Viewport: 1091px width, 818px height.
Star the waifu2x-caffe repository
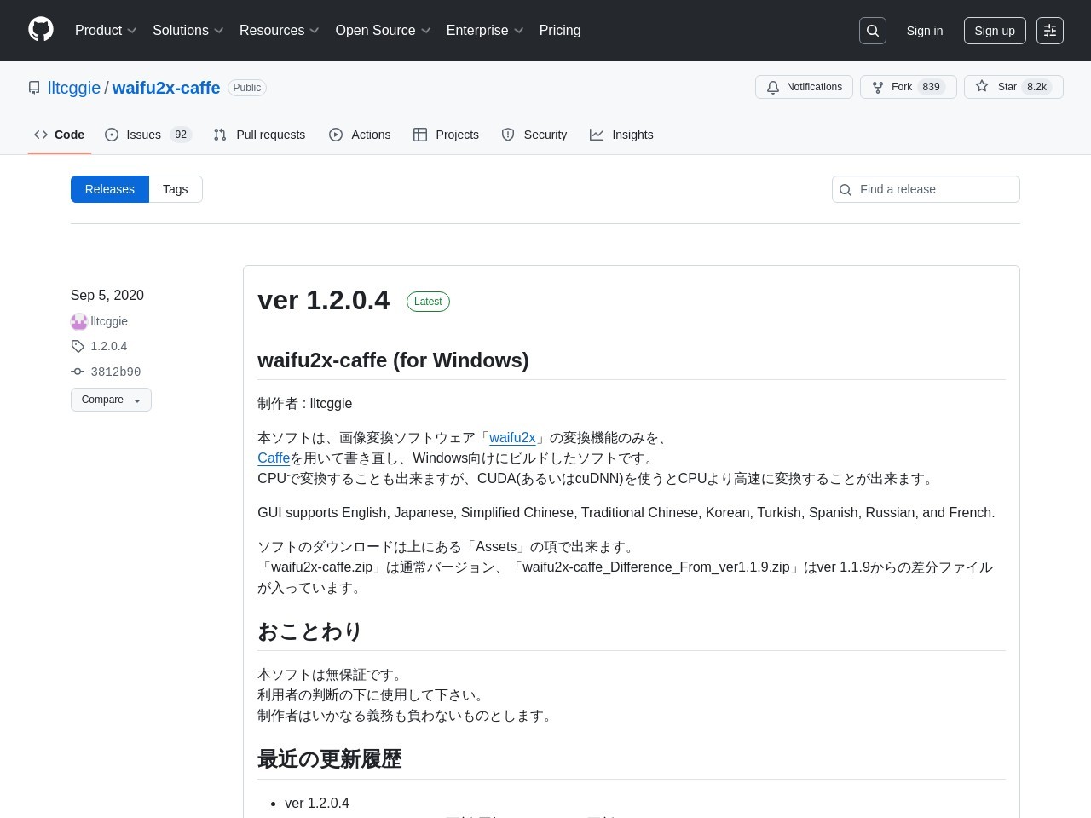coord(1013,87)
